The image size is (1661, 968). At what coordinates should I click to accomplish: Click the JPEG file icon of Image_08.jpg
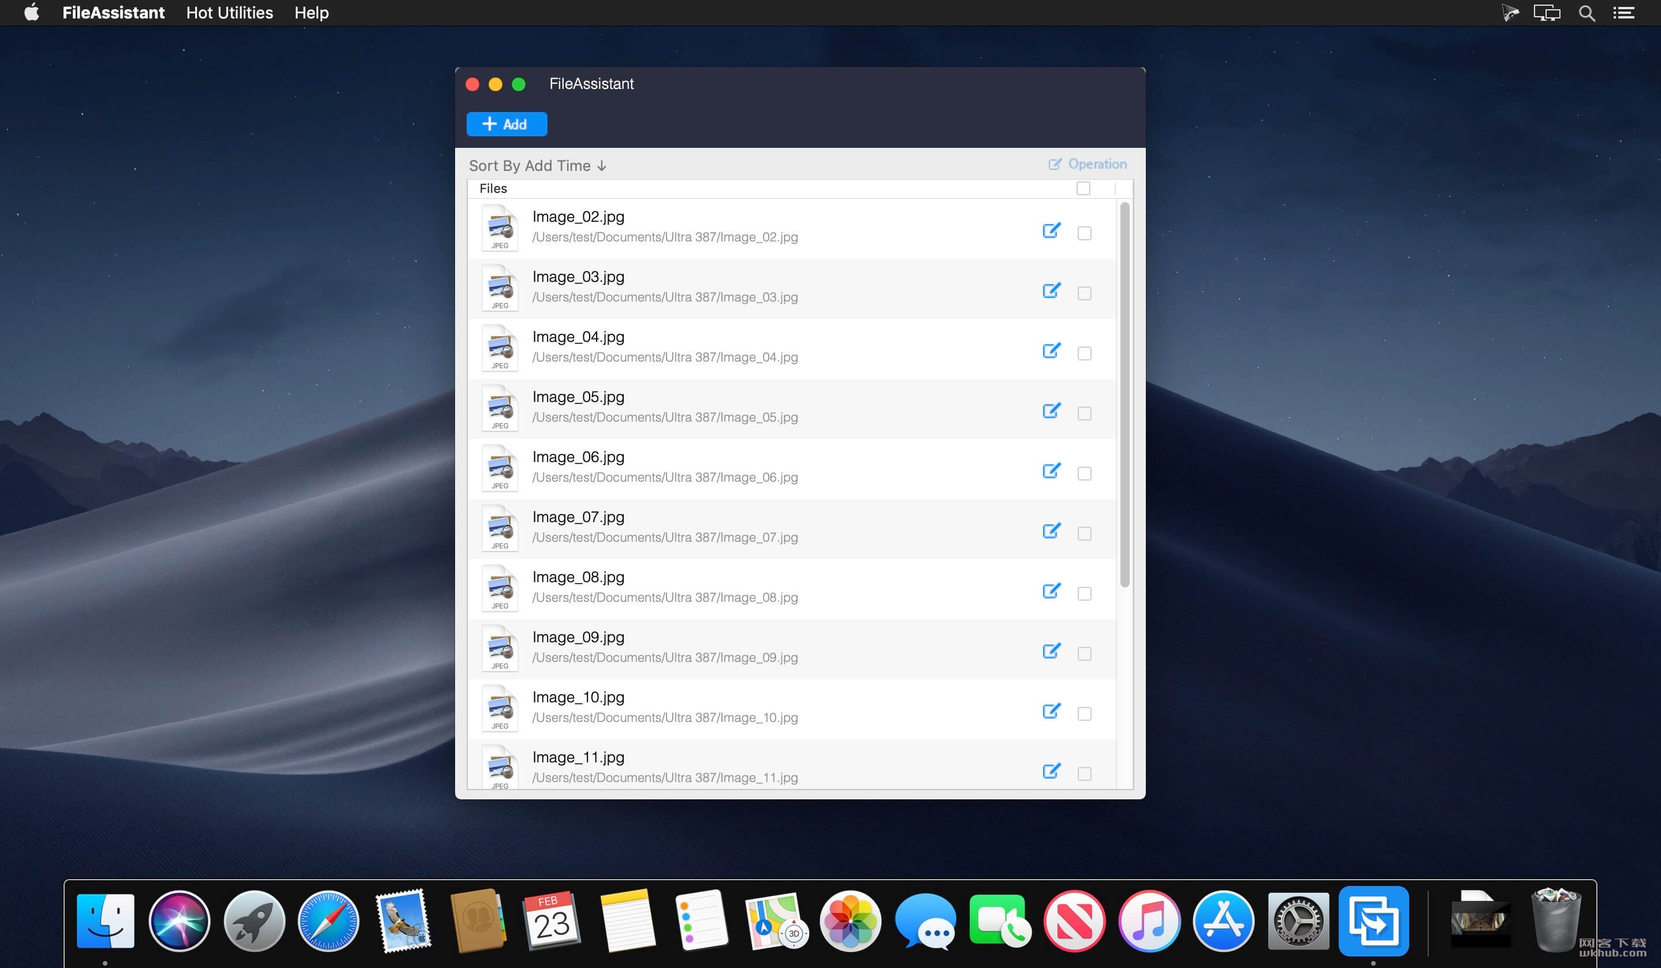tap(500, 588)
